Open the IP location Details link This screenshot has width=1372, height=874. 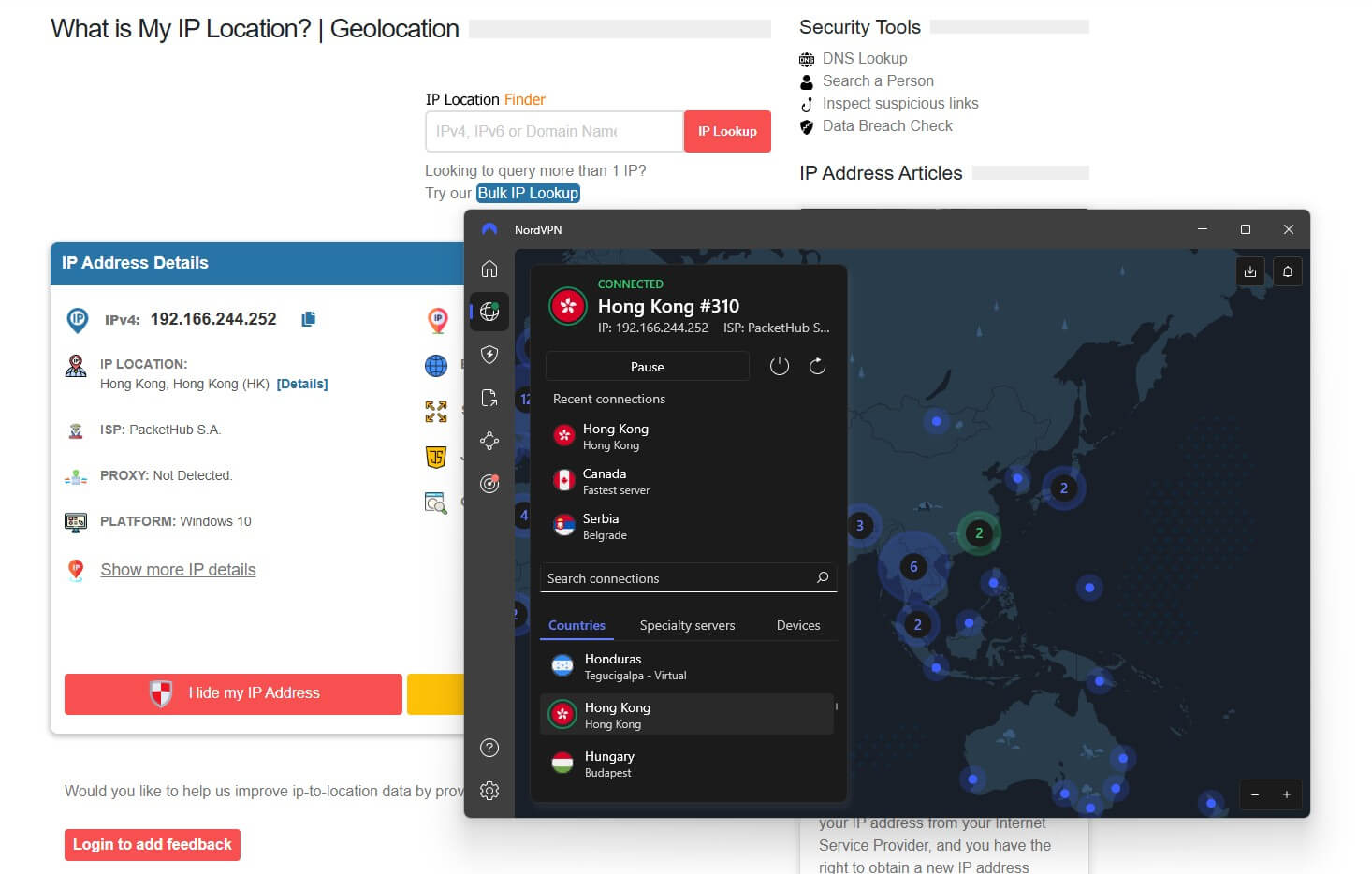click(x=302, y=384)
